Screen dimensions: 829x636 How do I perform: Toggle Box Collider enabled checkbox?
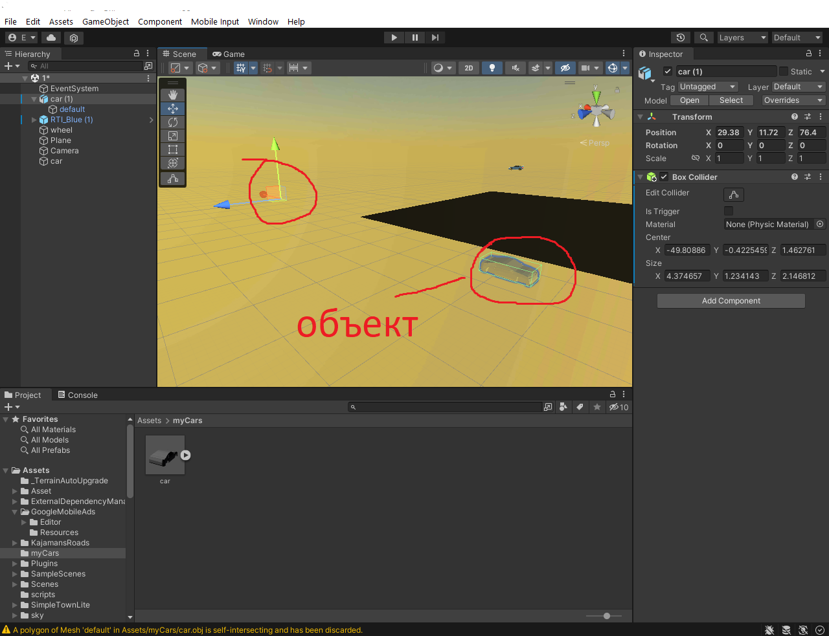[x=664, y=177]
